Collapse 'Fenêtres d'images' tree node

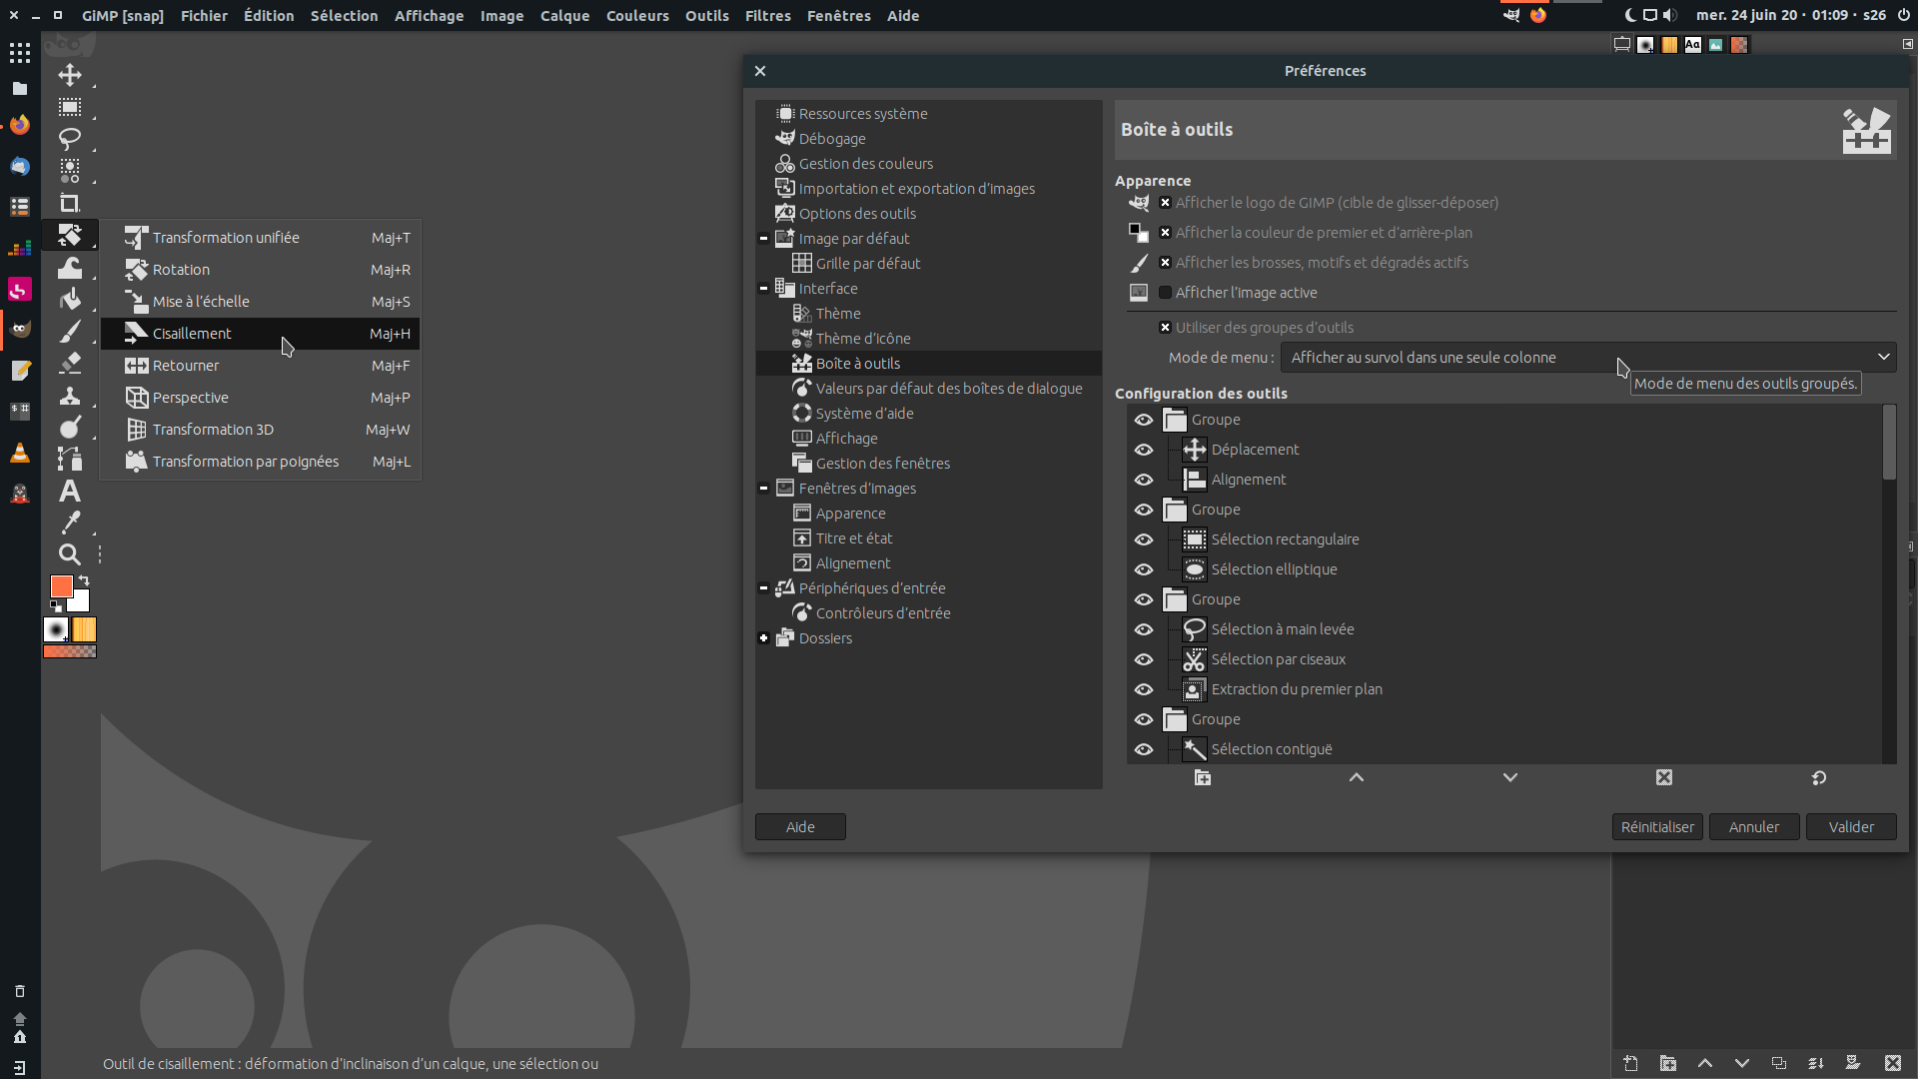point(764,489)
